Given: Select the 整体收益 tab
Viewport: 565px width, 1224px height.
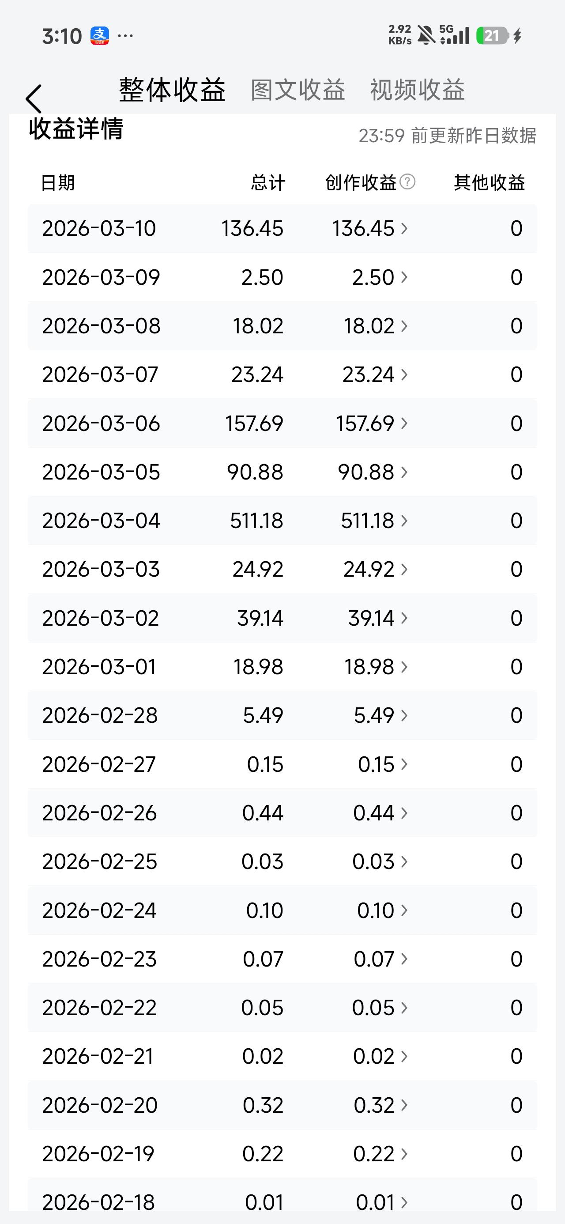Looking at the screenshot, I should 172,90.
